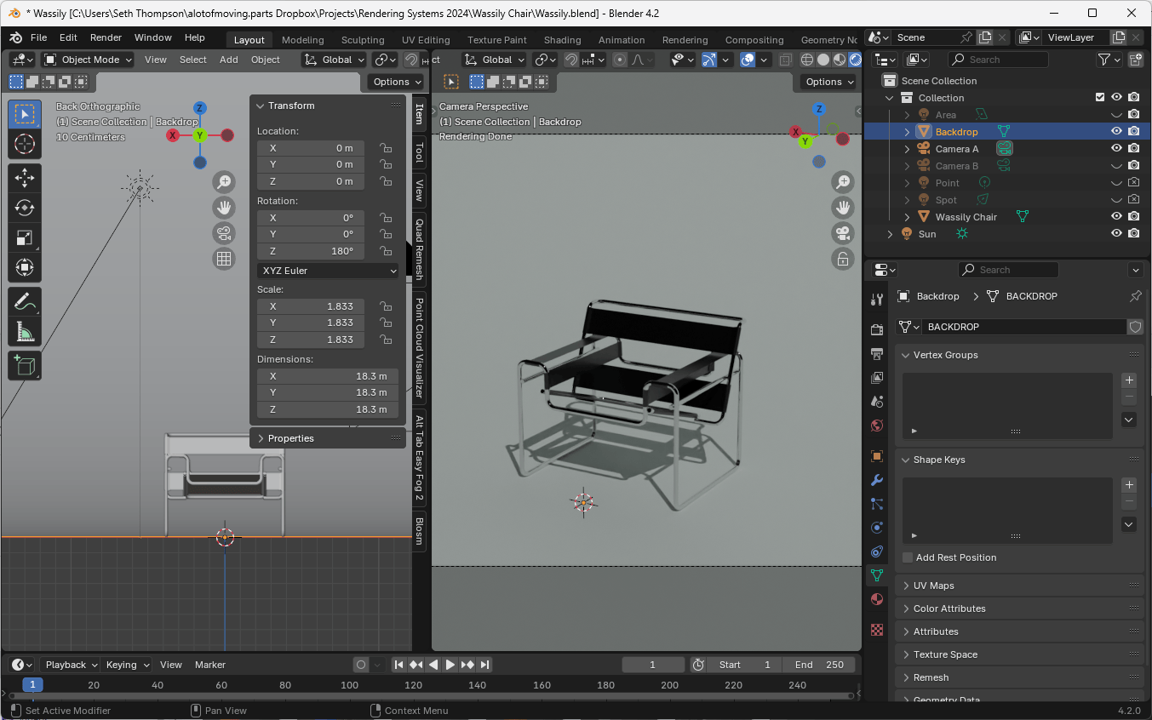Click zoom magnifier in Back Orthographic viewport
This screenshot has width=1152, height=720.
point(224,181)
